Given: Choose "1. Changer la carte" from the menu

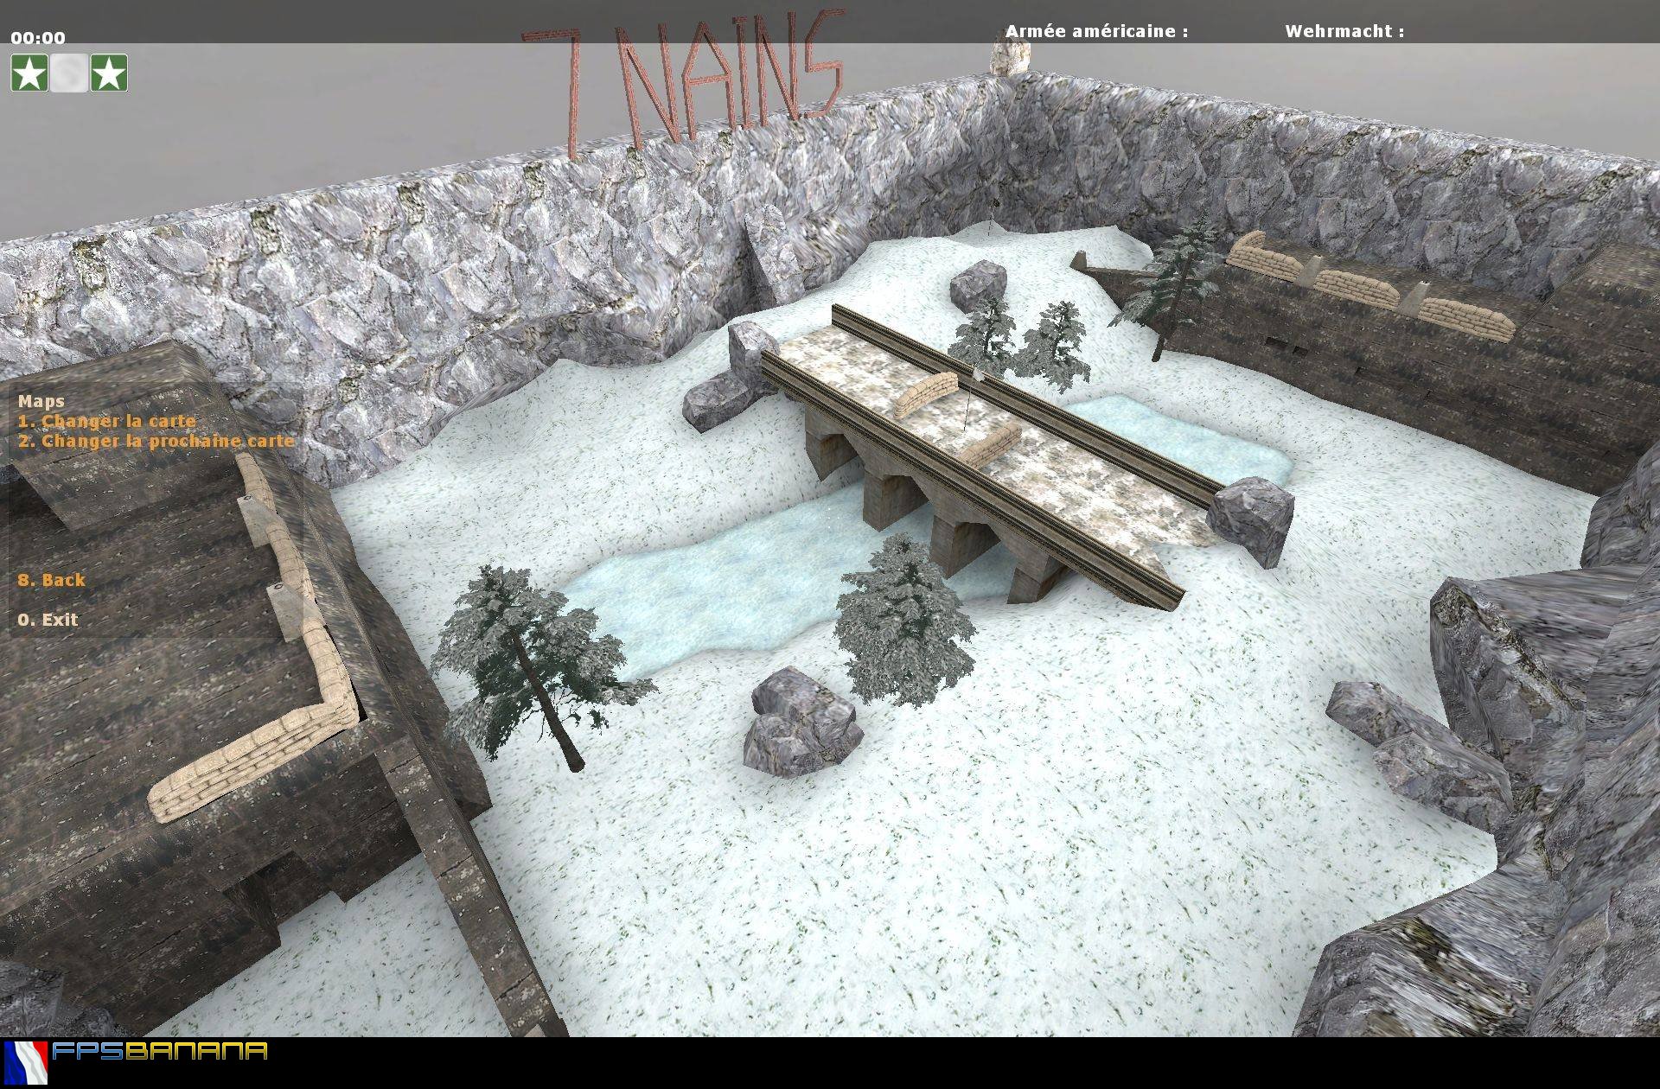Looking at the screenshot, I should click(x=108, y=420).
